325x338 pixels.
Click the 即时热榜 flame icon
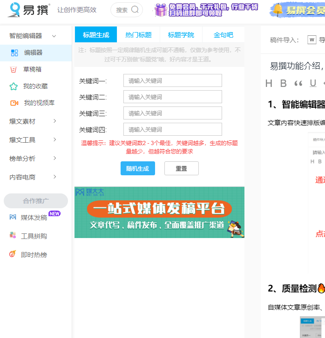click(13, 254)
